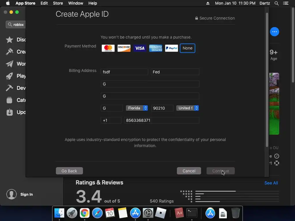Click the zip code field 90210
Image resolution: width=295 pixels, height=221 pixels.
pyautogui.click(x=162, y=108)
